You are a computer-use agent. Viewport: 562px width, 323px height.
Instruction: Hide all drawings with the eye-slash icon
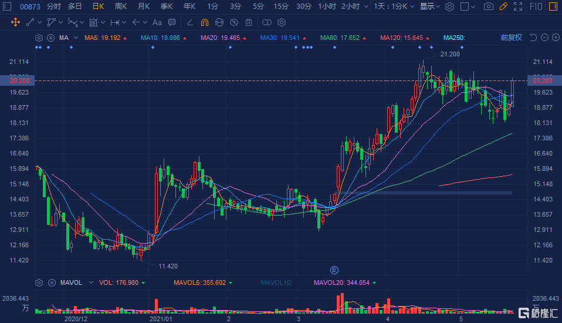click(x=233, y=22)
